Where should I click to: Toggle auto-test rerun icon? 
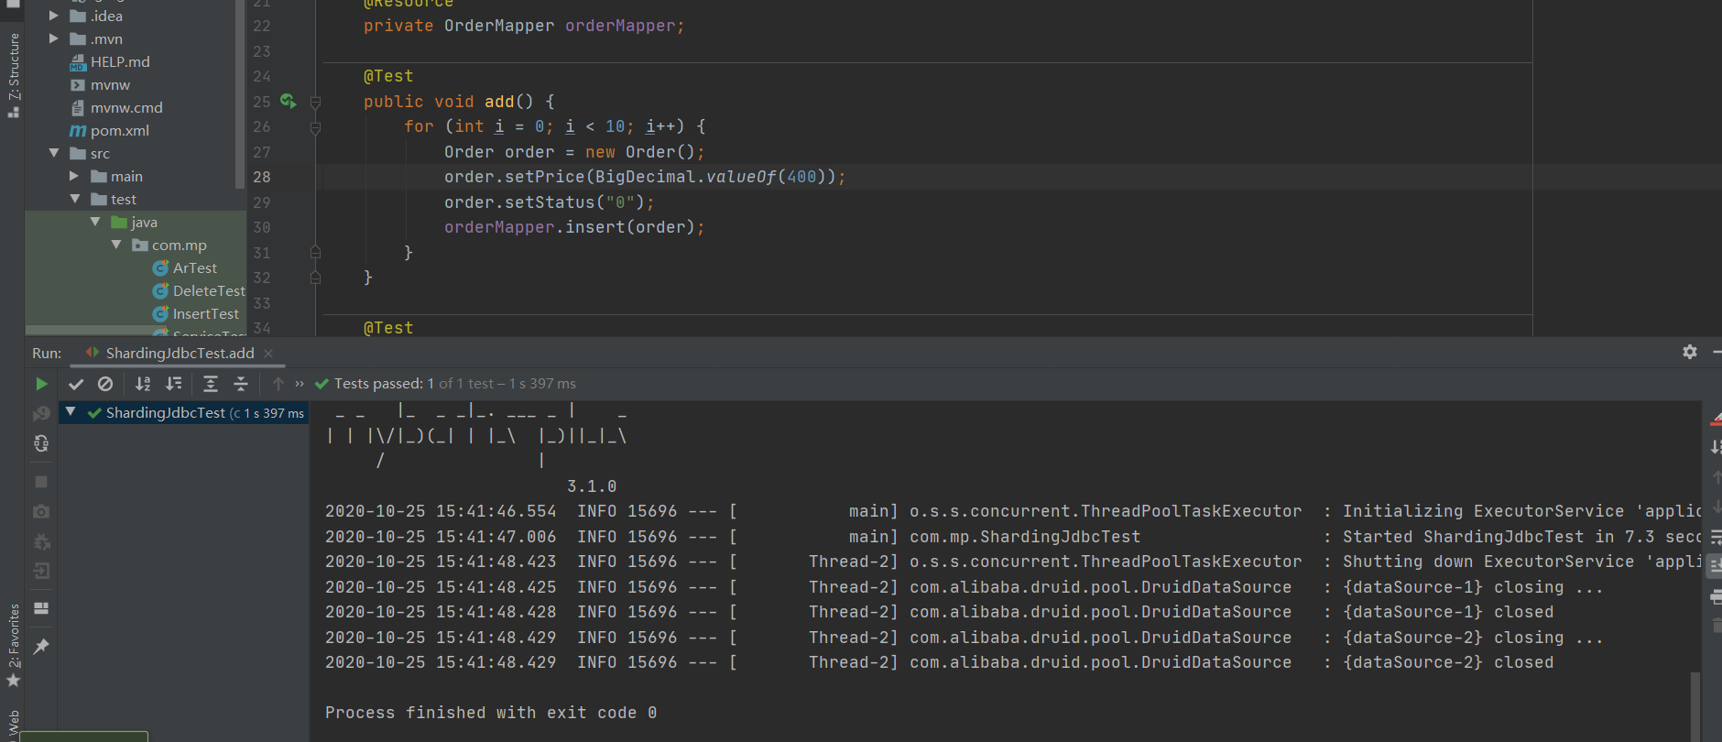click(x=41, y=443)
